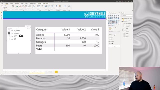The width and height of the screenshot is (160, 90).
Task: Collapse the Visualizations pane
Action: pos(119,13)
